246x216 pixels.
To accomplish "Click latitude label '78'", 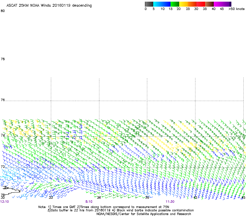I will click(3, 59).
